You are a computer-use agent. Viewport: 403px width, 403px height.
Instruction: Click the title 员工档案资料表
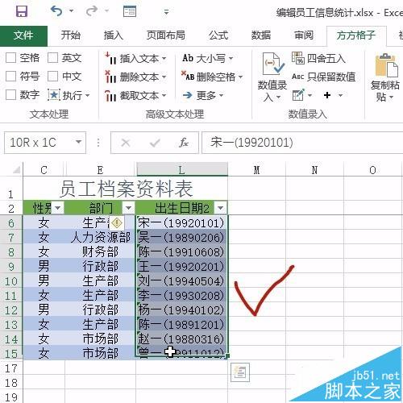click(126, 189)
